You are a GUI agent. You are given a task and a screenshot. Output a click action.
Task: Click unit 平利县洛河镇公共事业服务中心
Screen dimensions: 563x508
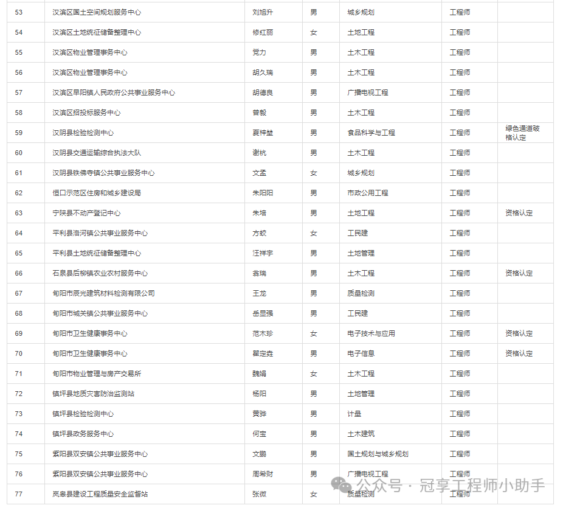pyautogui.click(x=100, y=234)
